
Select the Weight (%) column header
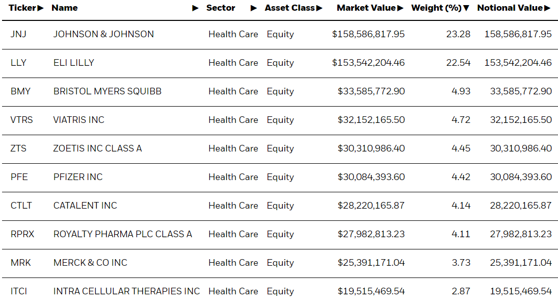[x=436, y=8]
